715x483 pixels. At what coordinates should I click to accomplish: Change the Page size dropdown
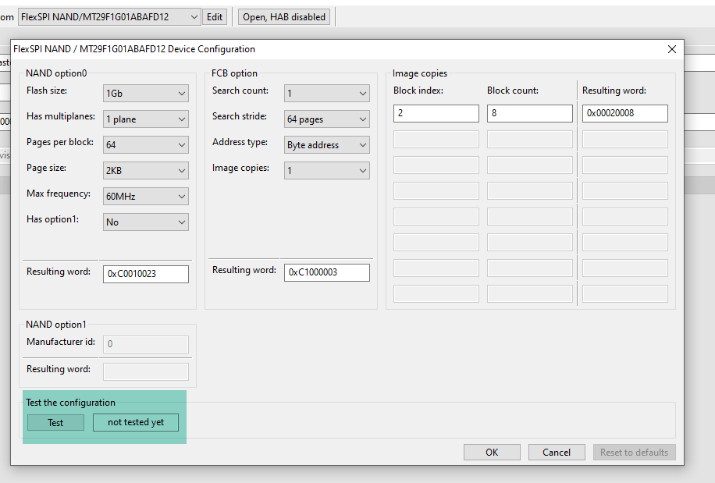click(146, 171)
